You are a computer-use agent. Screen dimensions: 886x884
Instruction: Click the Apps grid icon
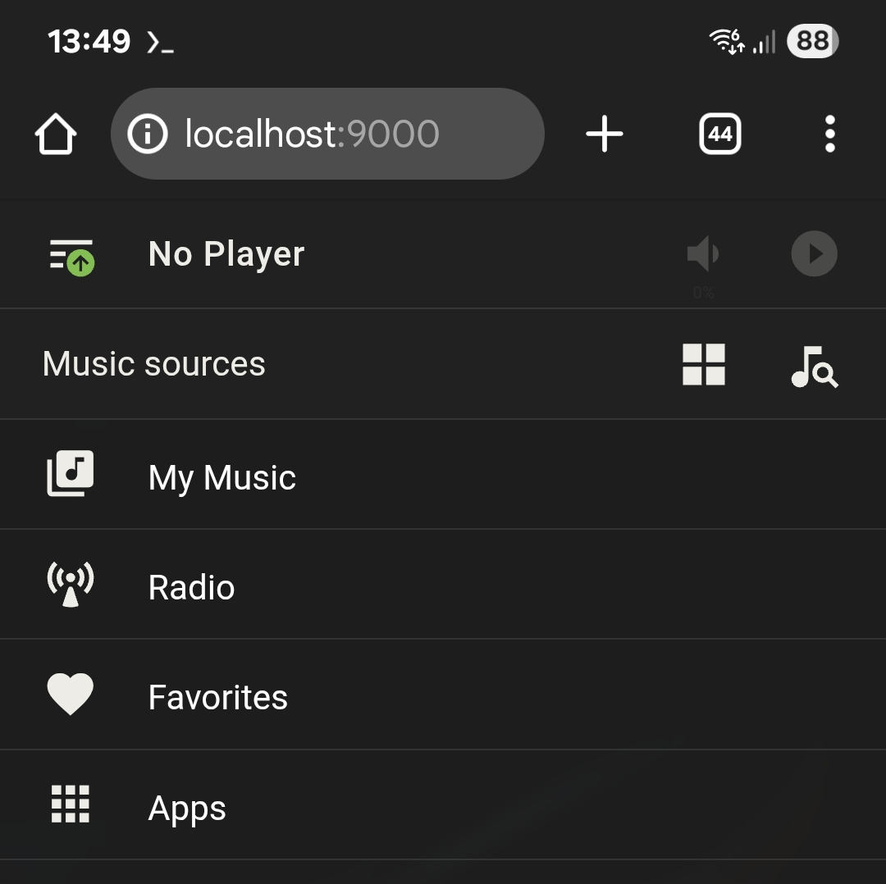(71, 804)
